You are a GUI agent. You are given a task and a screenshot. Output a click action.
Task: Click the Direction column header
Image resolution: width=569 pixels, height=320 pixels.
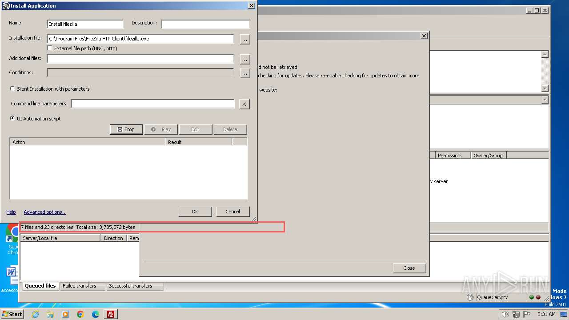click(113, 238)
